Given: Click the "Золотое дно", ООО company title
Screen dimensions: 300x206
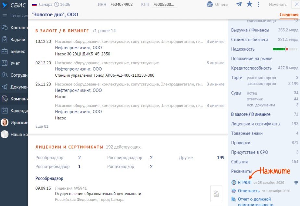Looking at the screenshot, I should [x=55, y=15].
